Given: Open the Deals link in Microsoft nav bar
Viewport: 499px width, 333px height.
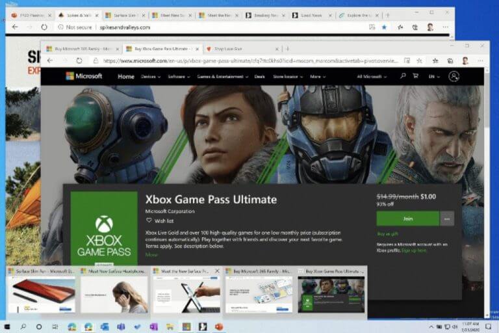Looking at the screenshot, I should [260, 77].
